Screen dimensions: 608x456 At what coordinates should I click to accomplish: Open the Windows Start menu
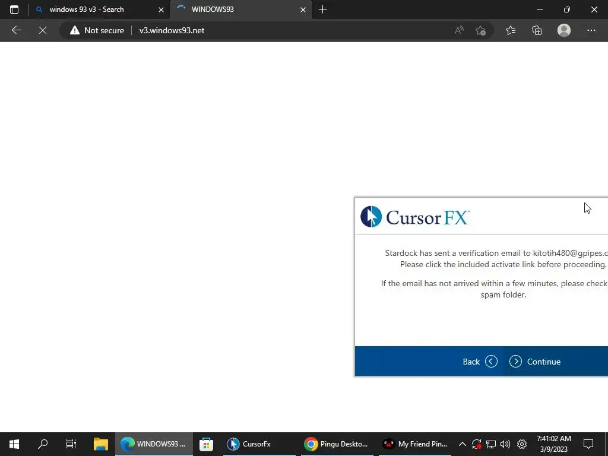pyautogui.click(x=14, y=444)
